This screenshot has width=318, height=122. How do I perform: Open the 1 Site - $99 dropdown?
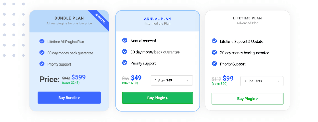[262, 81]
